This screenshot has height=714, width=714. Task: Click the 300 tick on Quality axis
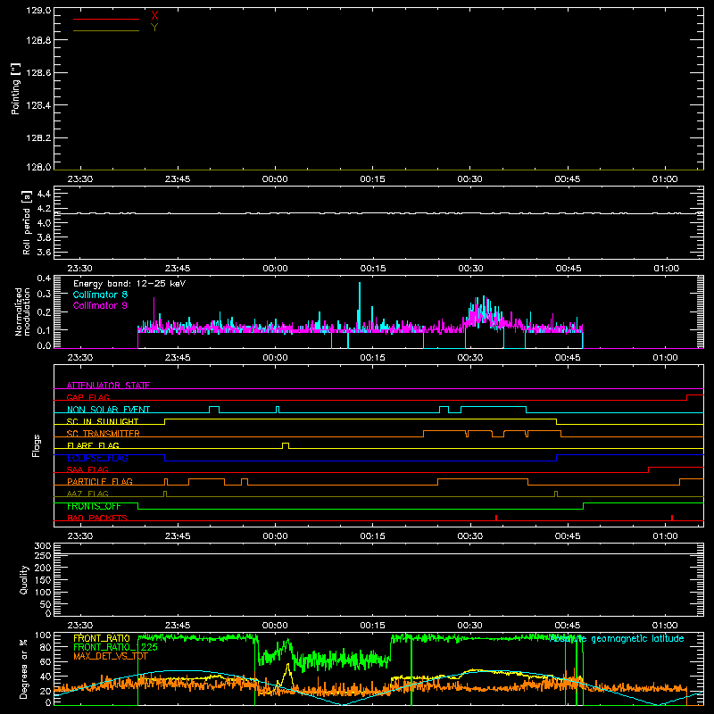pos(43,546)
